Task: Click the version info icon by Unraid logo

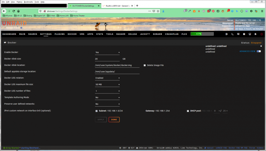Action: tap(21, 28)
